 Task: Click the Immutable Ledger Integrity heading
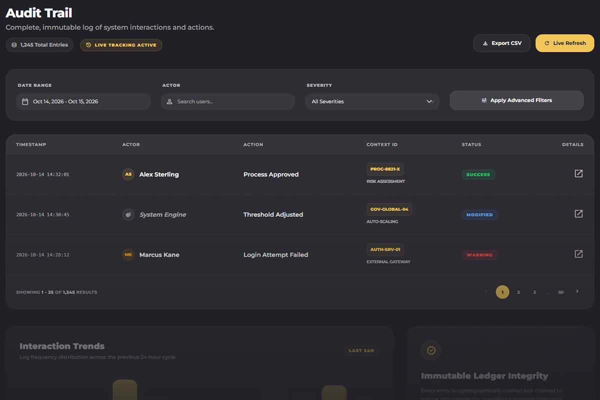point(484,376)
